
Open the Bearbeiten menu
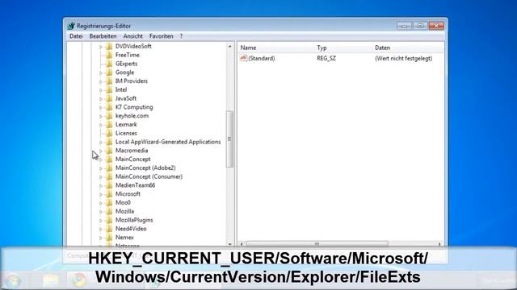coord(103,36)
